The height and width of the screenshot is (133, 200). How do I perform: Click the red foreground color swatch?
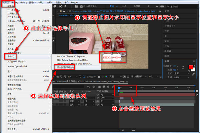click(x=191, y=67)
